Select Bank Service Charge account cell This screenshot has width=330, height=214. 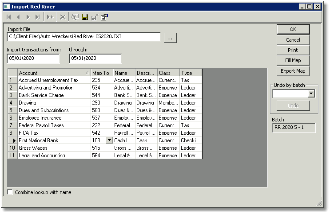[x=54, y=95]
